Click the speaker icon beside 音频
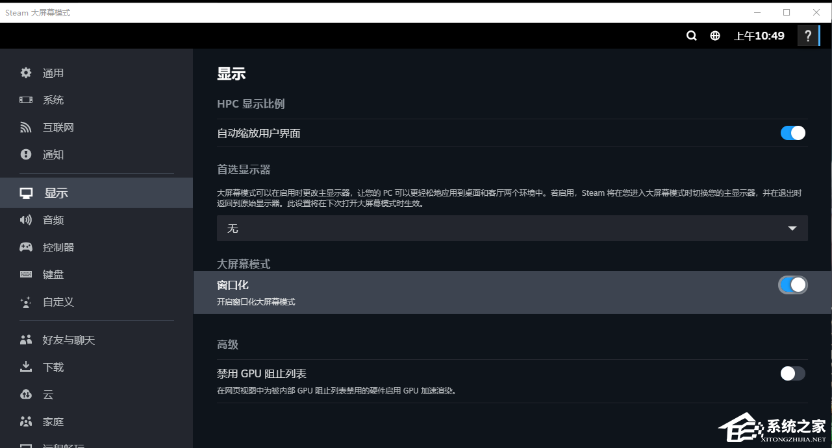 [x=26, y=220]
